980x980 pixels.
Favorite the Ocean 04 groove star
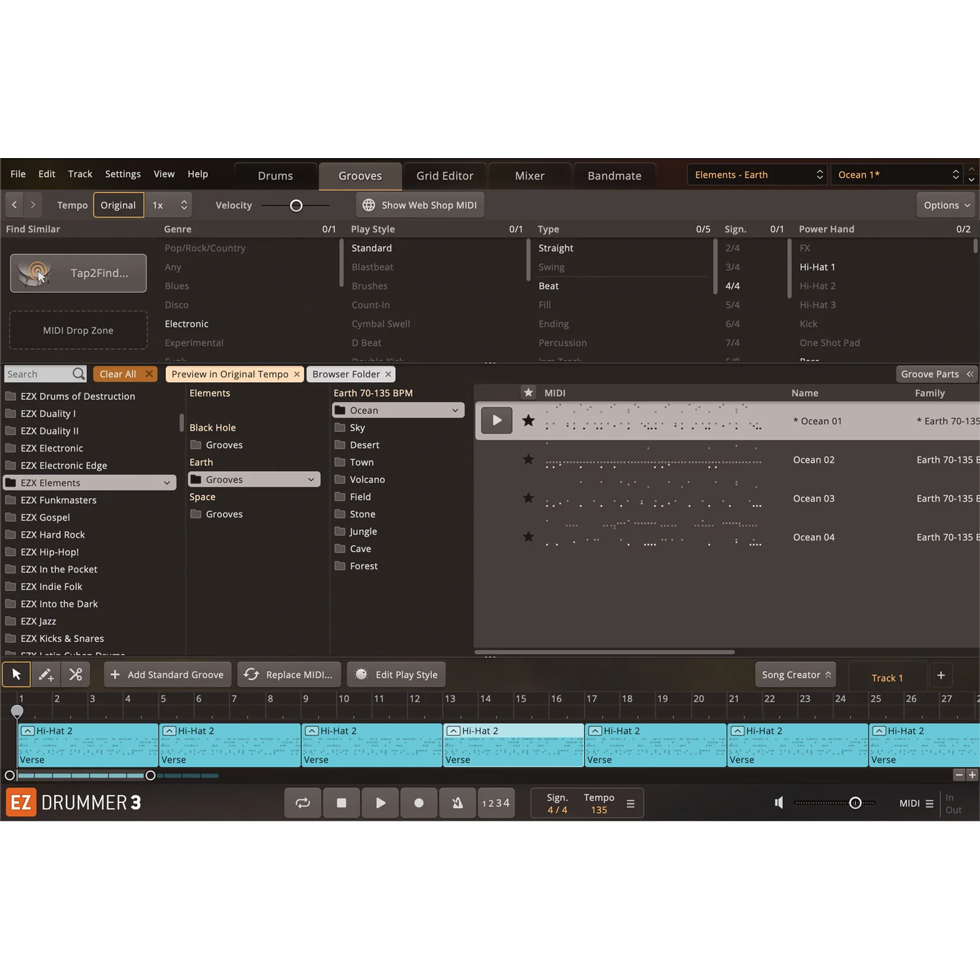point(529,537)
